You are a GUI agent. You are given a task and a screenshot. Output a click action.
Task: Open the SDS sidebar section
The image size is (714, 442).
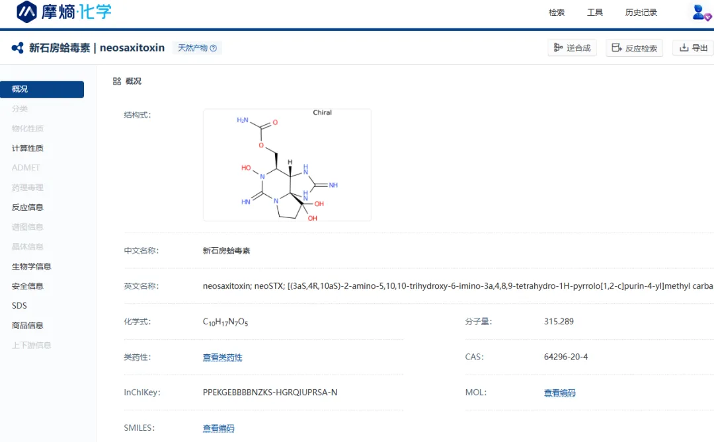(x=19, y=306)
